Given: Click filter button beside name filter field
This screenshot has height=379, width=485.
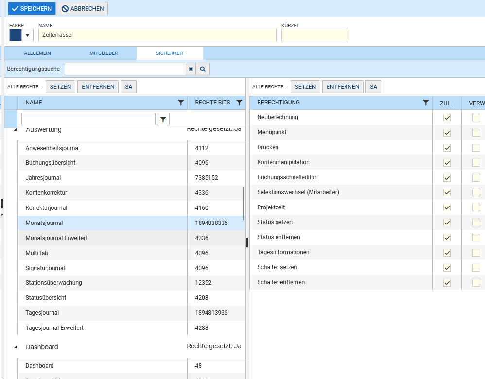Looking at the screenshot, I should click(x=163, y=119).
